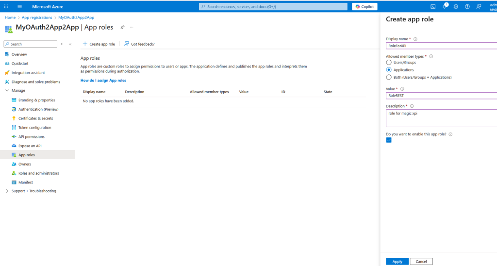Viewport: 497px width, 266px height.
Task: Open the Cloud Shell icon in header
Action: click(x=432, y=6)
